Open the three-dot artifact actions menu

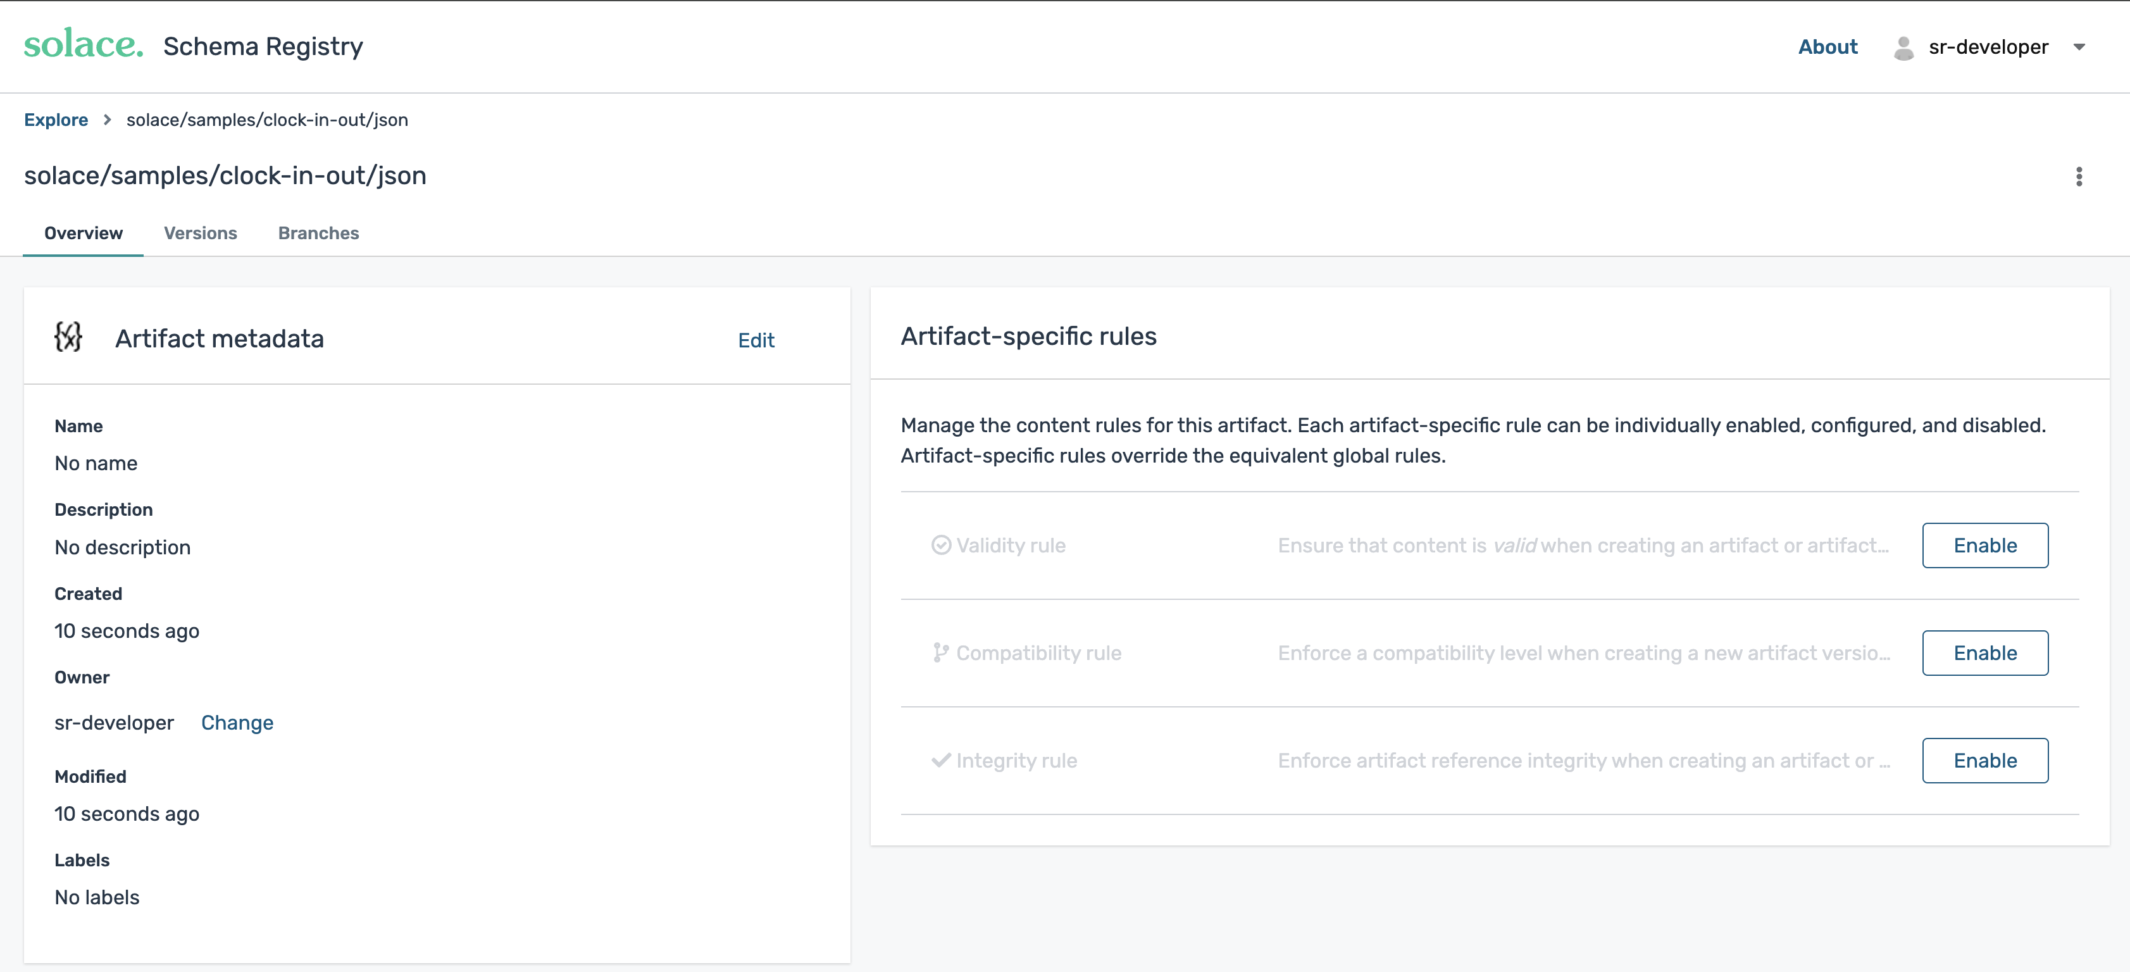(2078, 176)
